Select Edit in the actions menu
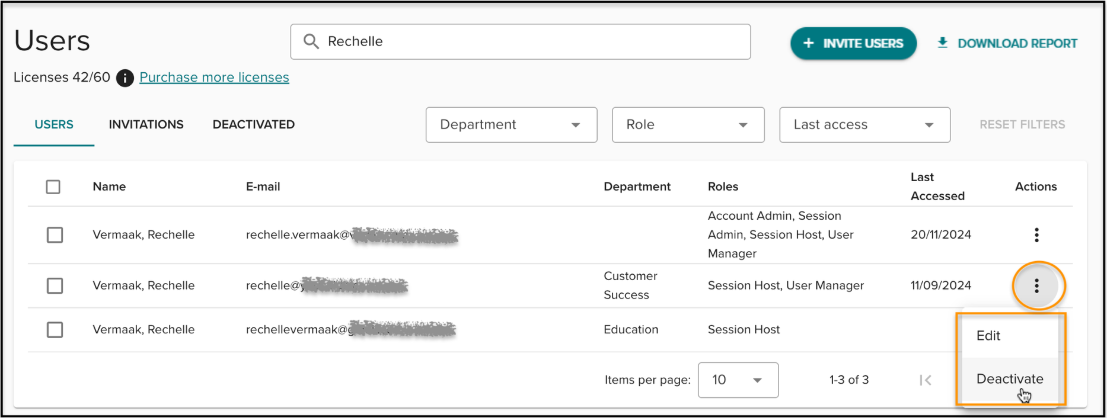Viewport: 1107px width, 418px height. click(x=988, y=336)
